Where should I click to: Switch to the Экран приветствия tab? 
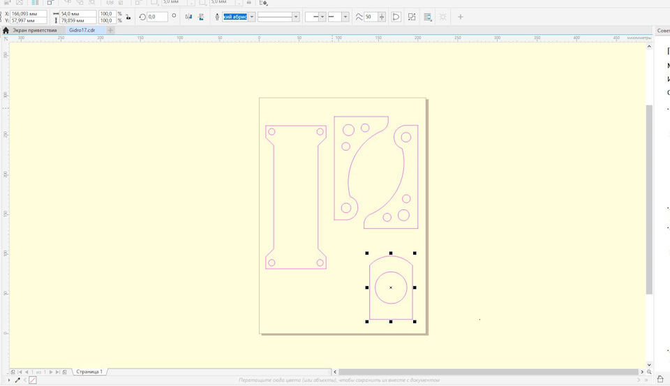click(35, 30)
